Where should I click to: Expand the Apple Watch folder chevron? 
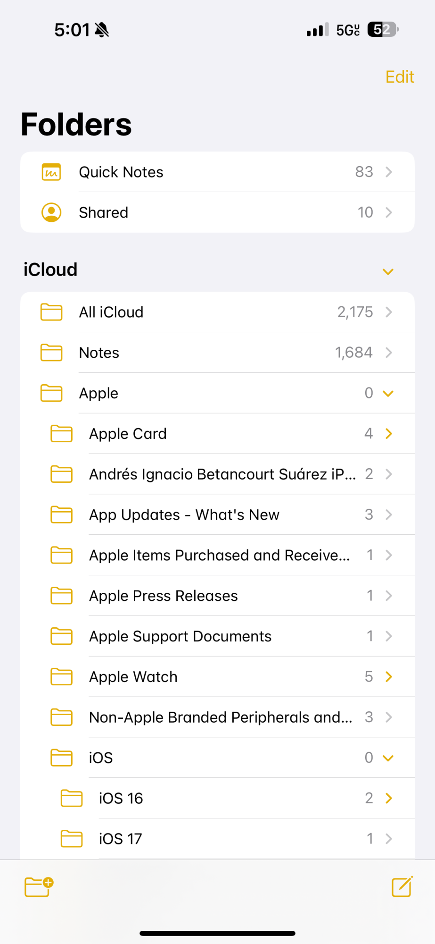[389, 676]
